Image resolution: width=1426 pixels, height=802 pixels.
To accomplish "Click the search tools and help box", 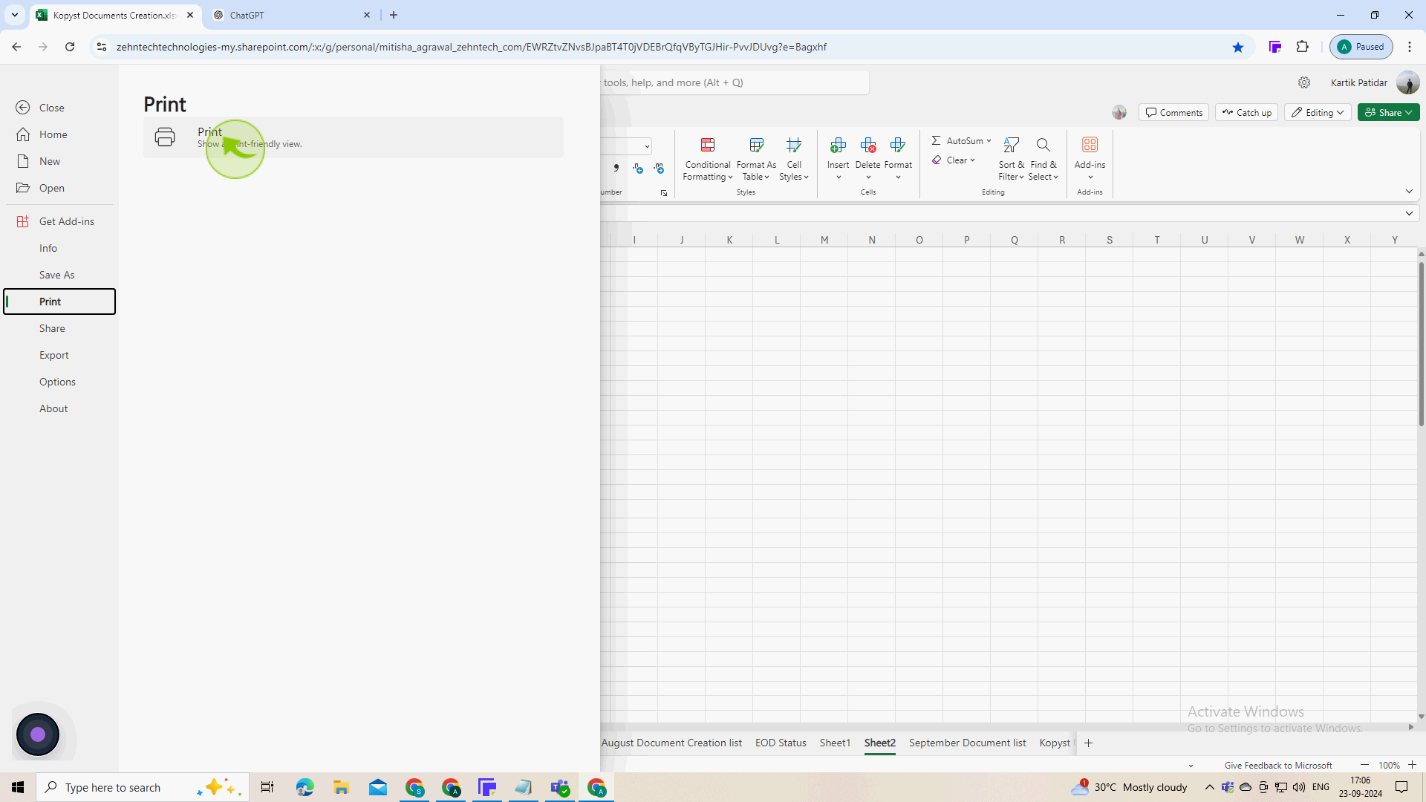I will 734,82.
